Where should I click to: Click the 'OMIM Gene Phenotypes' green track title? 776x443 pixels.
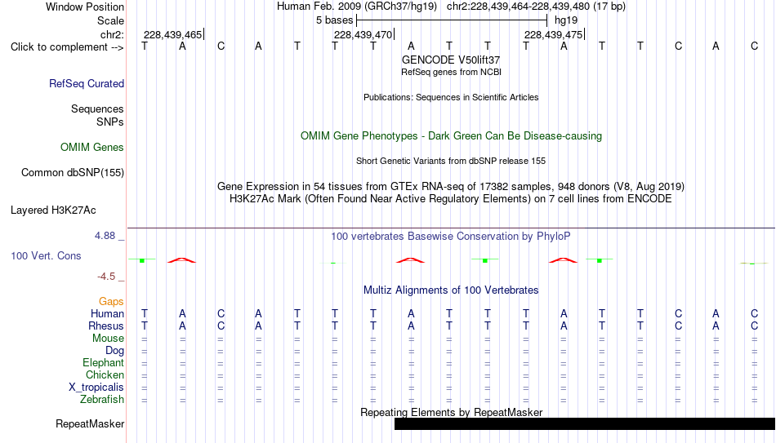click(x=451, y=136)
